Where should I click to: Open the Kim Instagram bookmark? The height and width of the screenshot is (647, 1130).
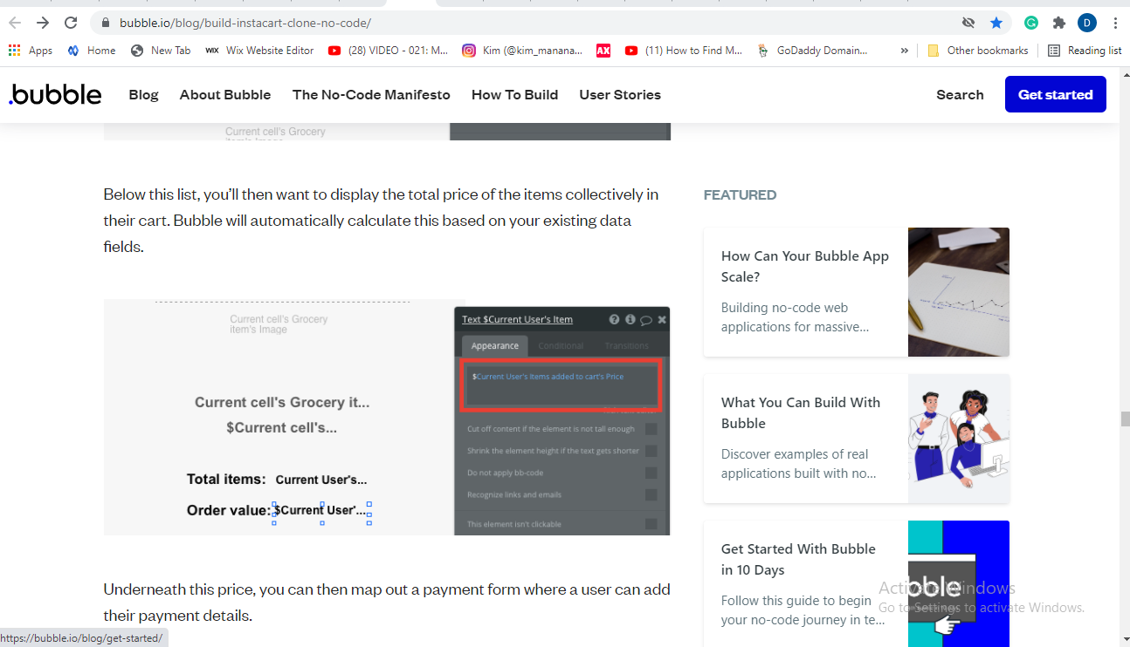[522, 51]
